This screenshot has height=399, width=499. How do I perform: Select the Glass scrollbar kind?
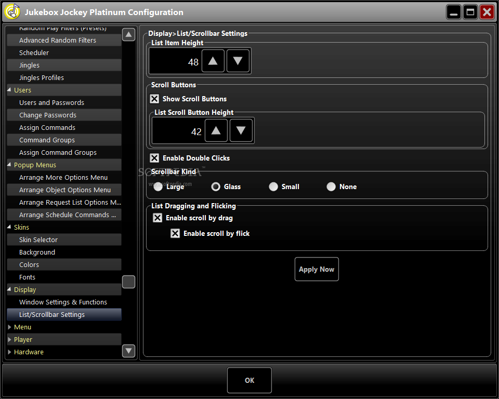click(216, 187)
